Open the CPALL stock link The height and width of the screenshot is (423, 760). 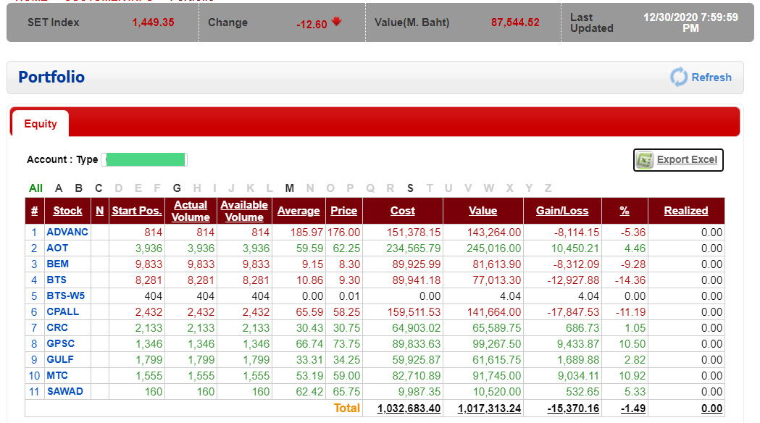62,311
